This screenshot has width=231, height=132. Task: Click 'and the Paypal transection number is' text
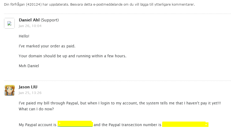point(128,125)
